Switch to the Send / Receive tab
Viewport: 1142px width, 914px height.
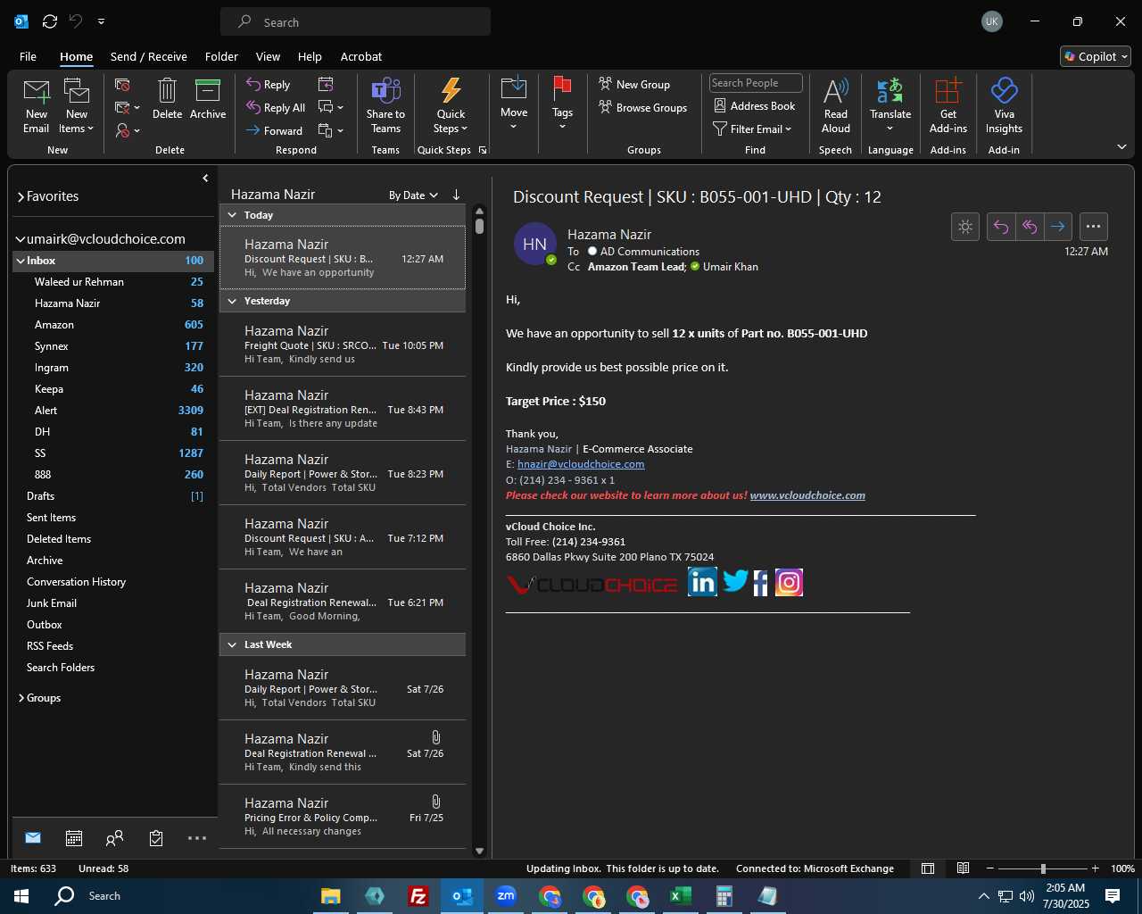pyautogui.click(x=149, y=56)
